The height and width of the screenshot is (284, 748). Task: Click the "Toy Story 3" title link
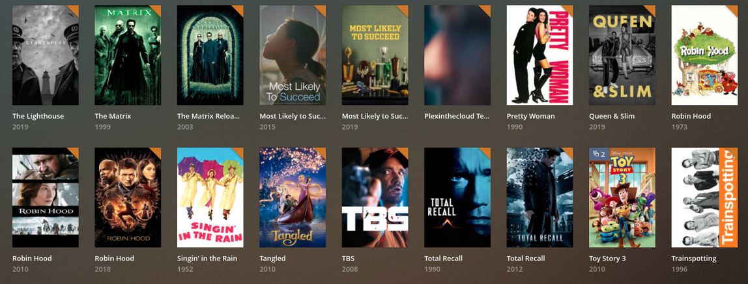coord(607,258)
